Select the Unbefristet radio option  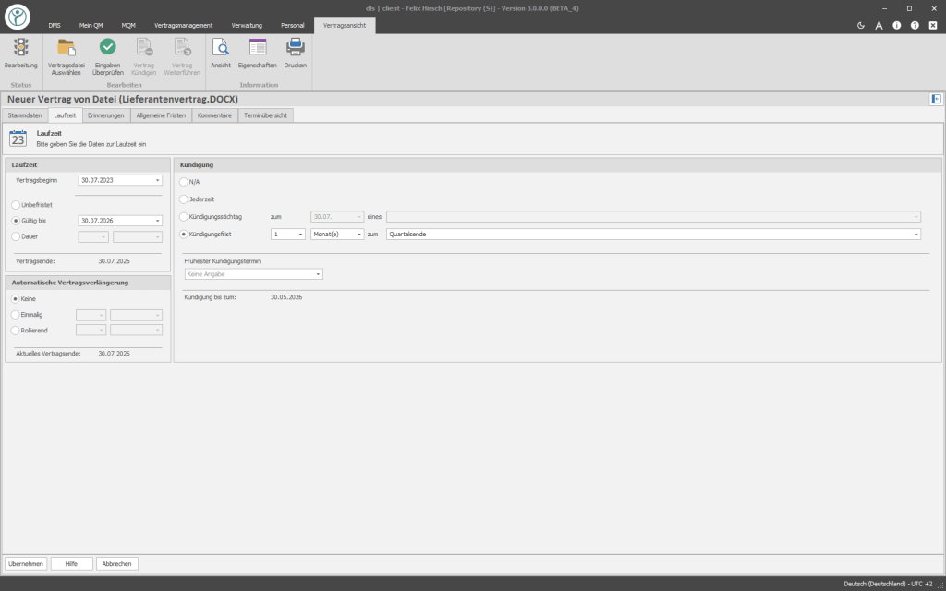pos(16,205)
